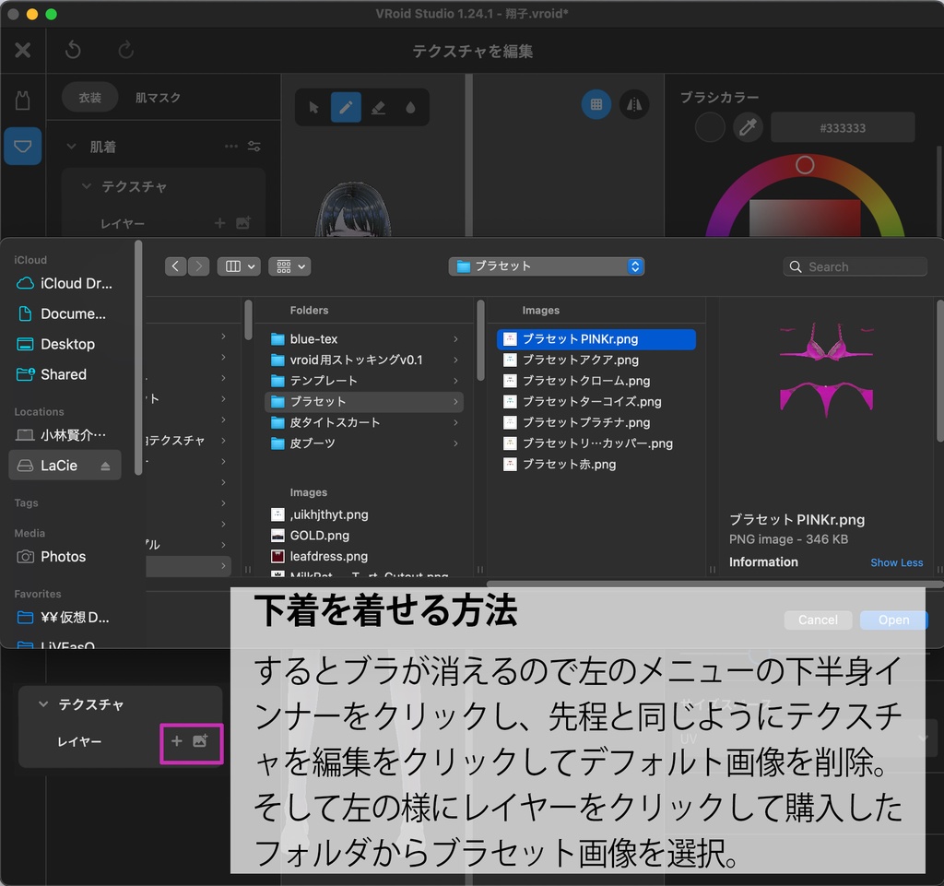
Task: Pick a hue on the color wheel
Action: coord(804,166)
